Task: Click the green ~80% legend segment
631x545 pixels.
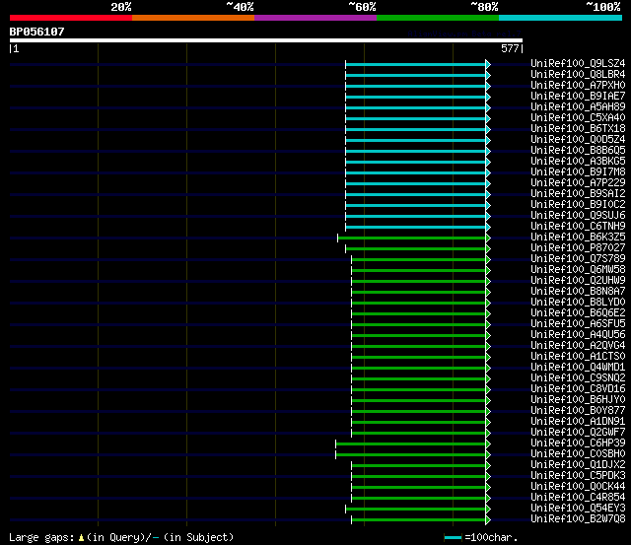Action: [438, 18]
